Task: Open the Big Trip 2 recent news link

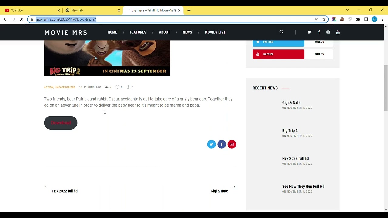Action: click(290, 131)
